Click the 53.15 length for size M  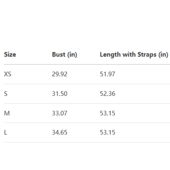pos(107,113)
